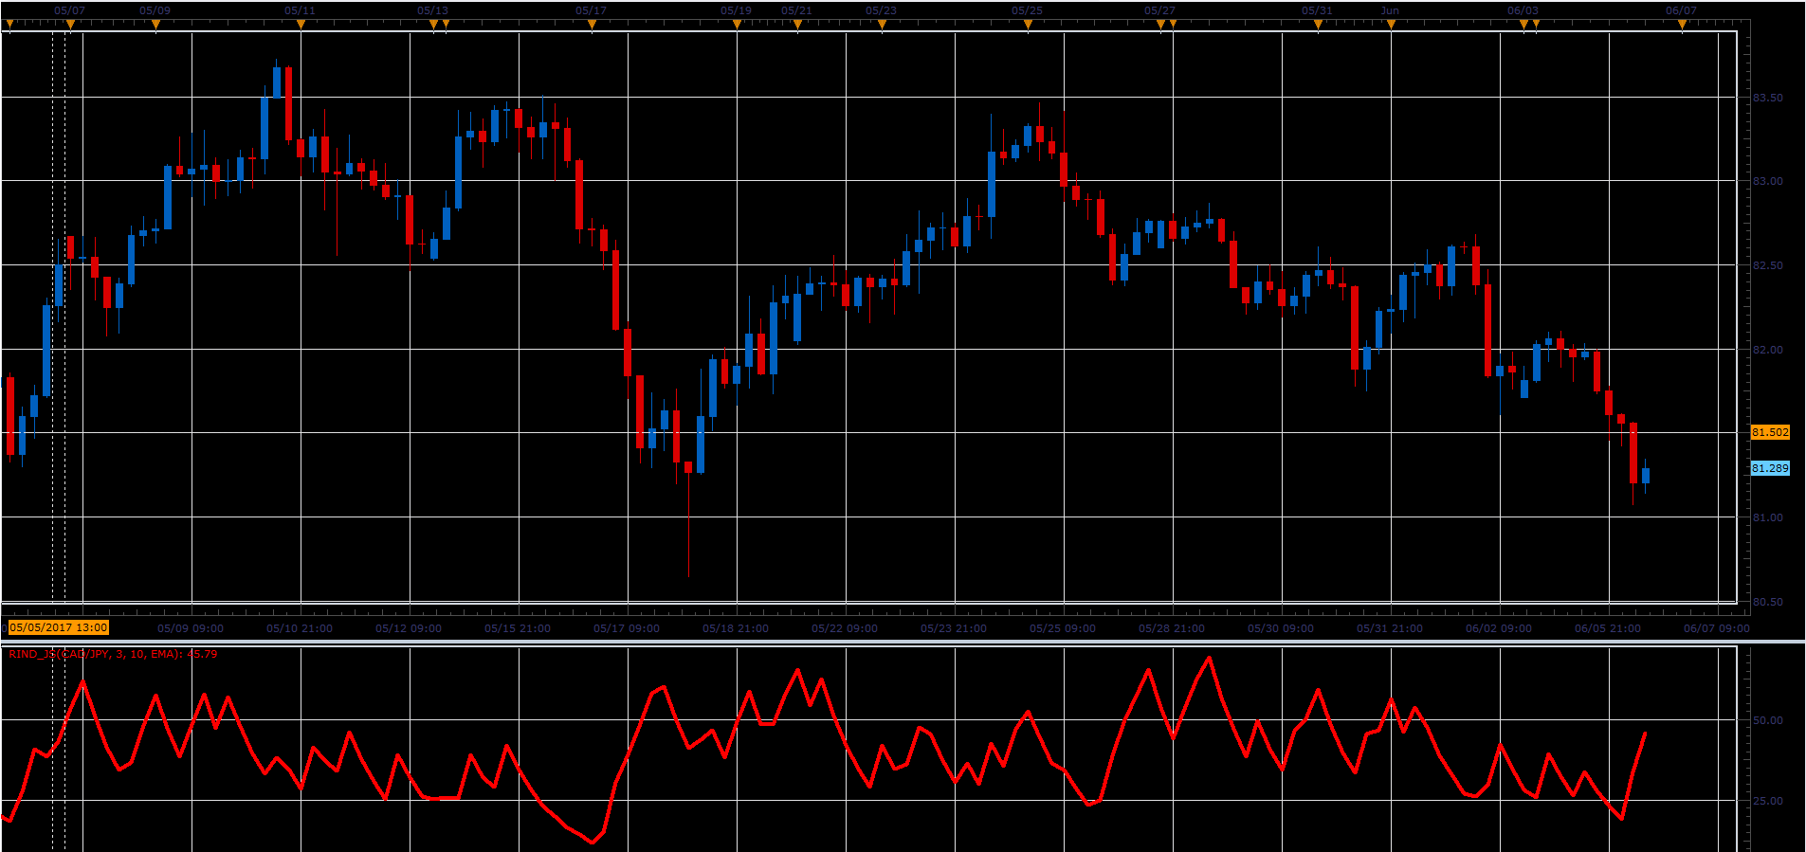Screen dimensions: 1806x852
Task: Select the orange triangle marker under 05/19
Action: (x=738, y=26)
